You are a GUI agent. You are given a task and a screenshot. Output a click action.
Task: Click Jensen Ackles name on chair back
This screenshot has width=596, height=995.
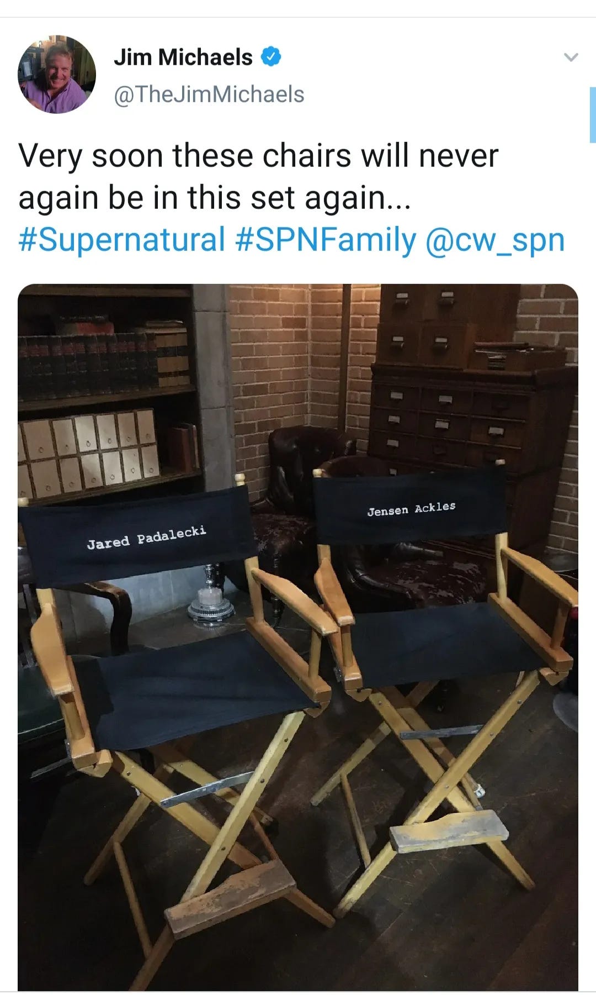(x=412, y=508)
